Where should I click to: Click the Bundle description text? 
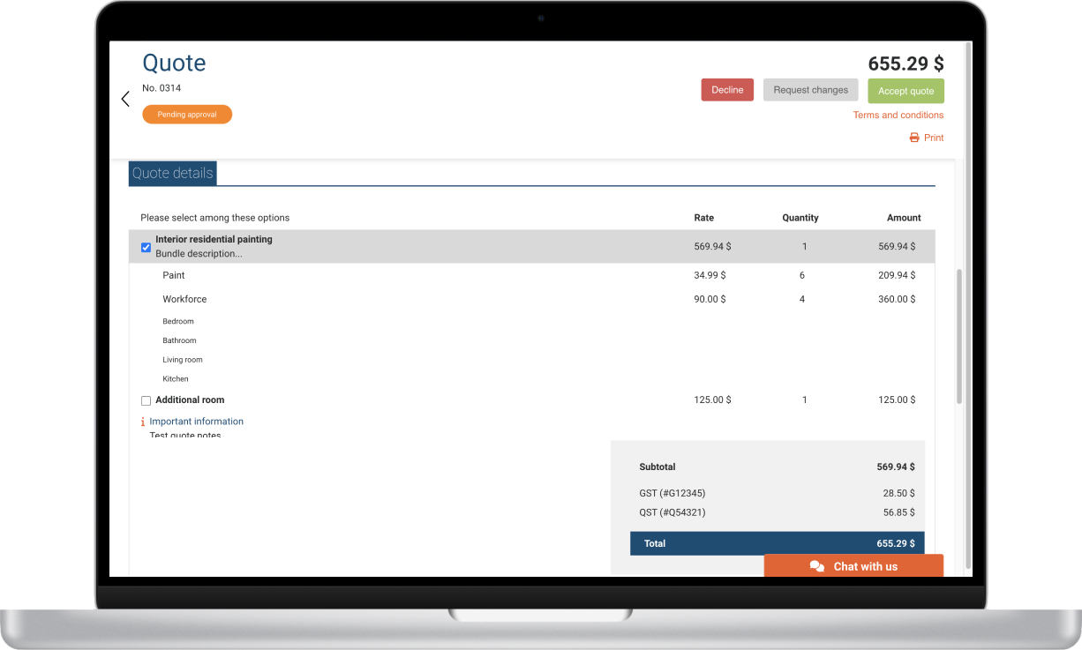pos(199,254)
